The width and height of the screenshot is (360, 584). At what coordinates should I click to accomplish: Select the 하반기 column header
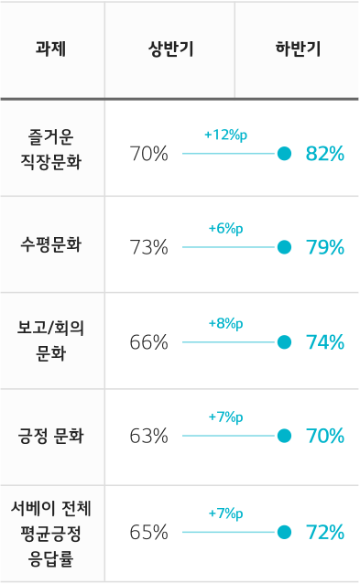pyautogui.click(x=298, y=49)
